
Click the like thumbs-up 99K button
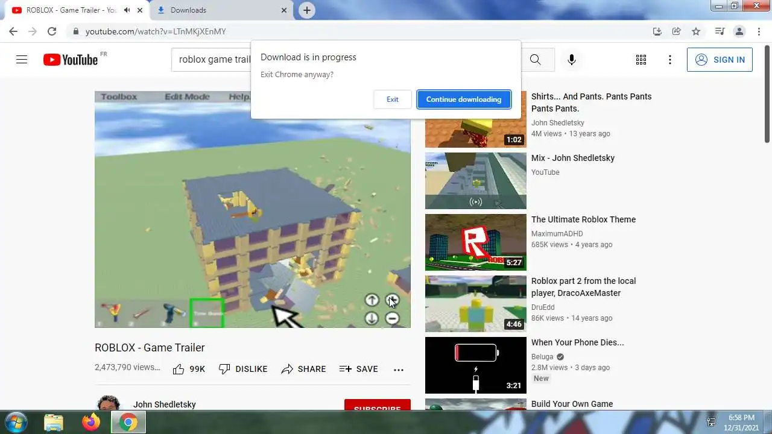click(x=189, y=369)
